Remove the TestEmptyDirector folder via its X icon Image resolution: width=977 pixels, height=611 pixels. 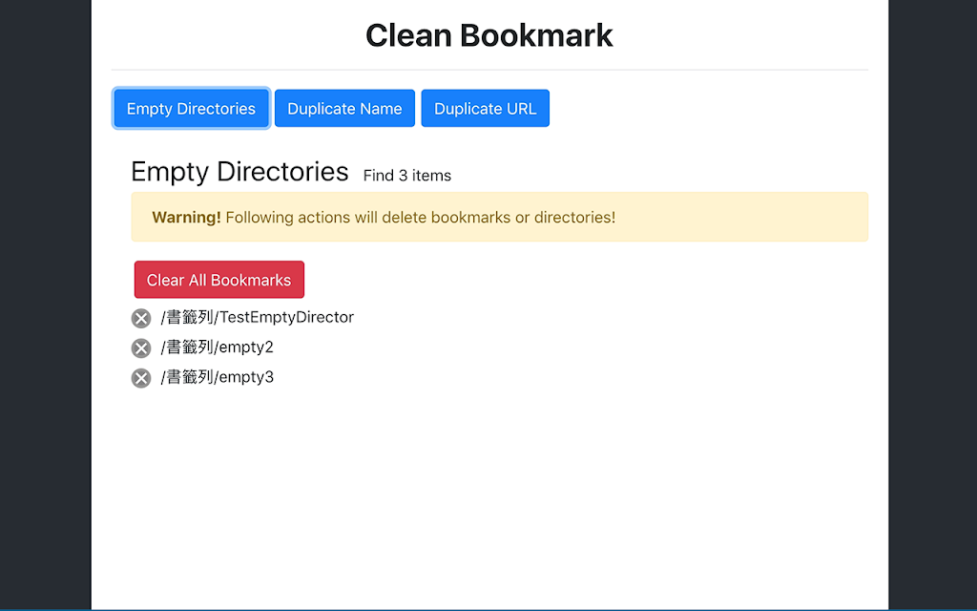[141, 319]
